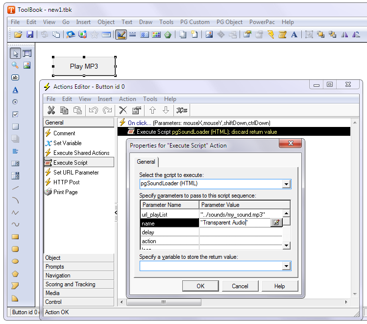Open the return value variable dropdown
Viewport: 367px width, 324px height.
point(286,266)
